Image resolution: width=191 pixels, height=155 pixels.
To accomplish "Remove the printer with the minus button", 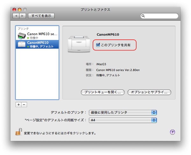I will (24, 105).
